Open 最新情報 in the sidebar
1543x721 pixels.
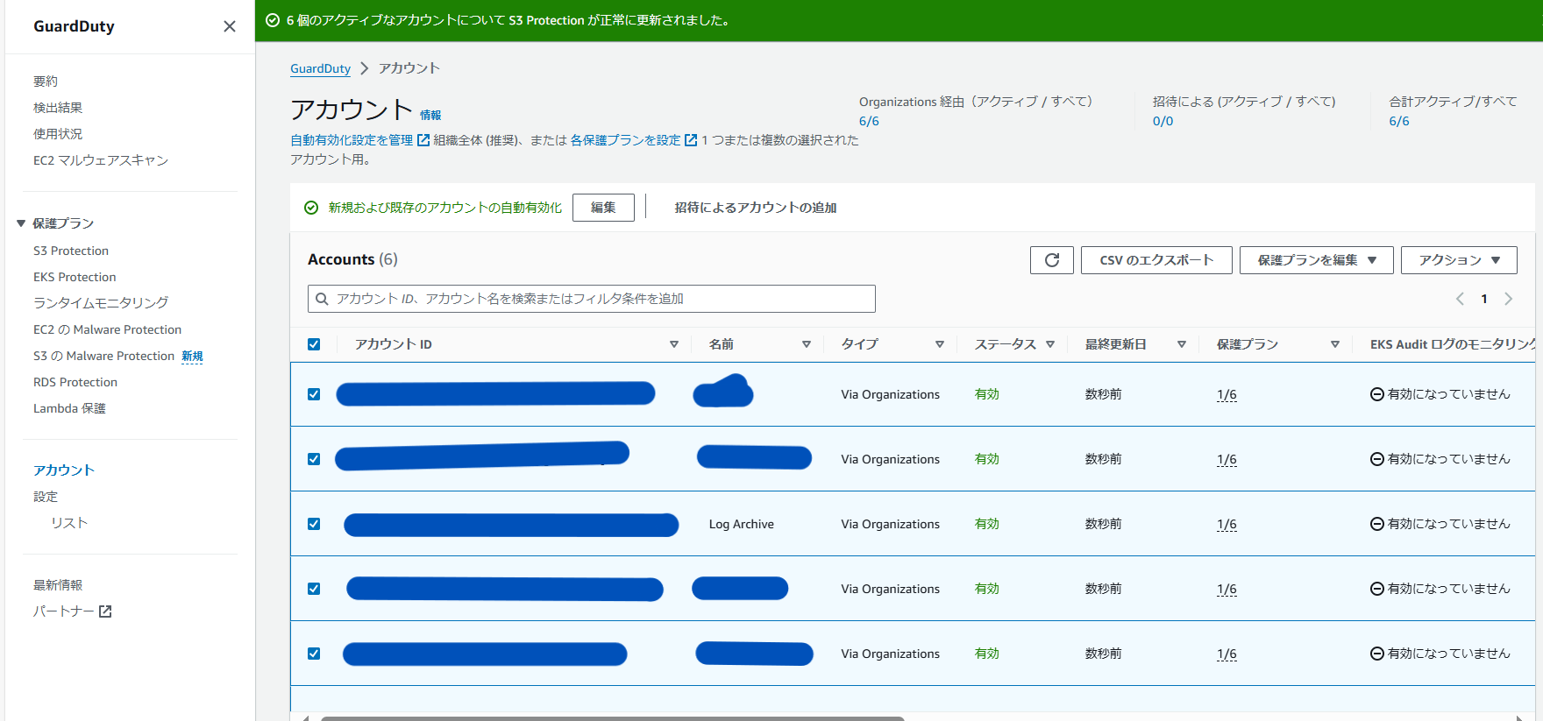pyautogui.click(x=58, y=585)
